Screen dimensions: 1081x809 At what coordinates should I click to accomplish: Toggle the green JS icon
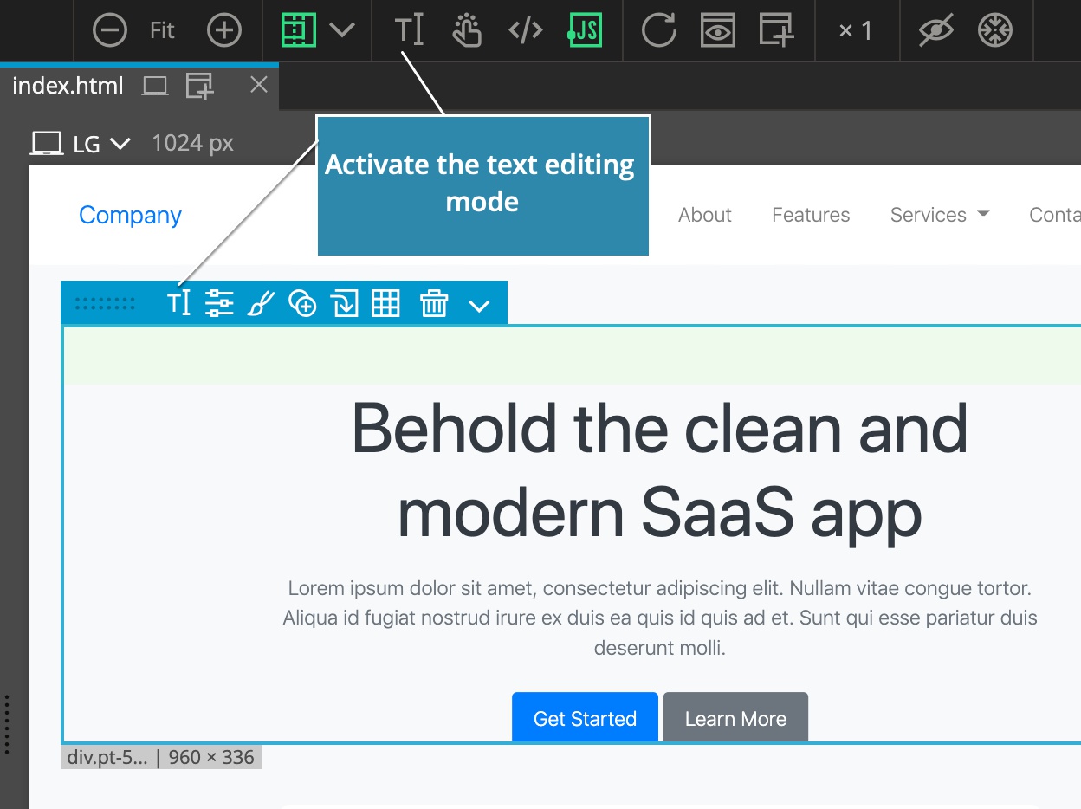click(x=585, y=30)
